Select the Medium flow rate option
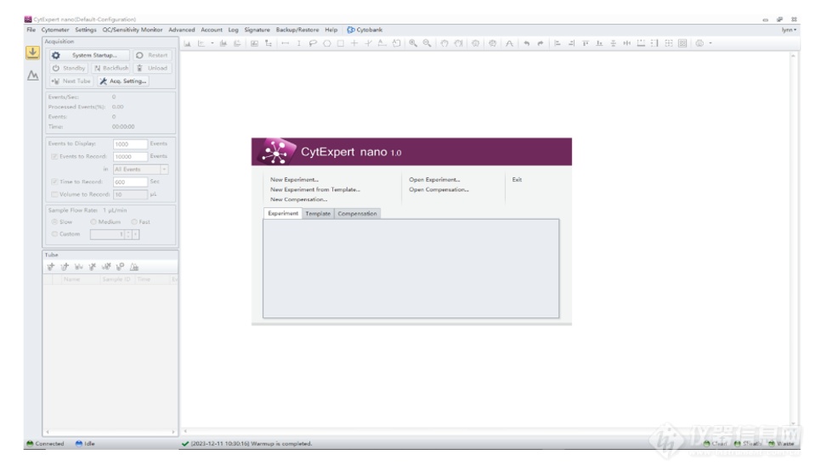 (x=93, y=221)
